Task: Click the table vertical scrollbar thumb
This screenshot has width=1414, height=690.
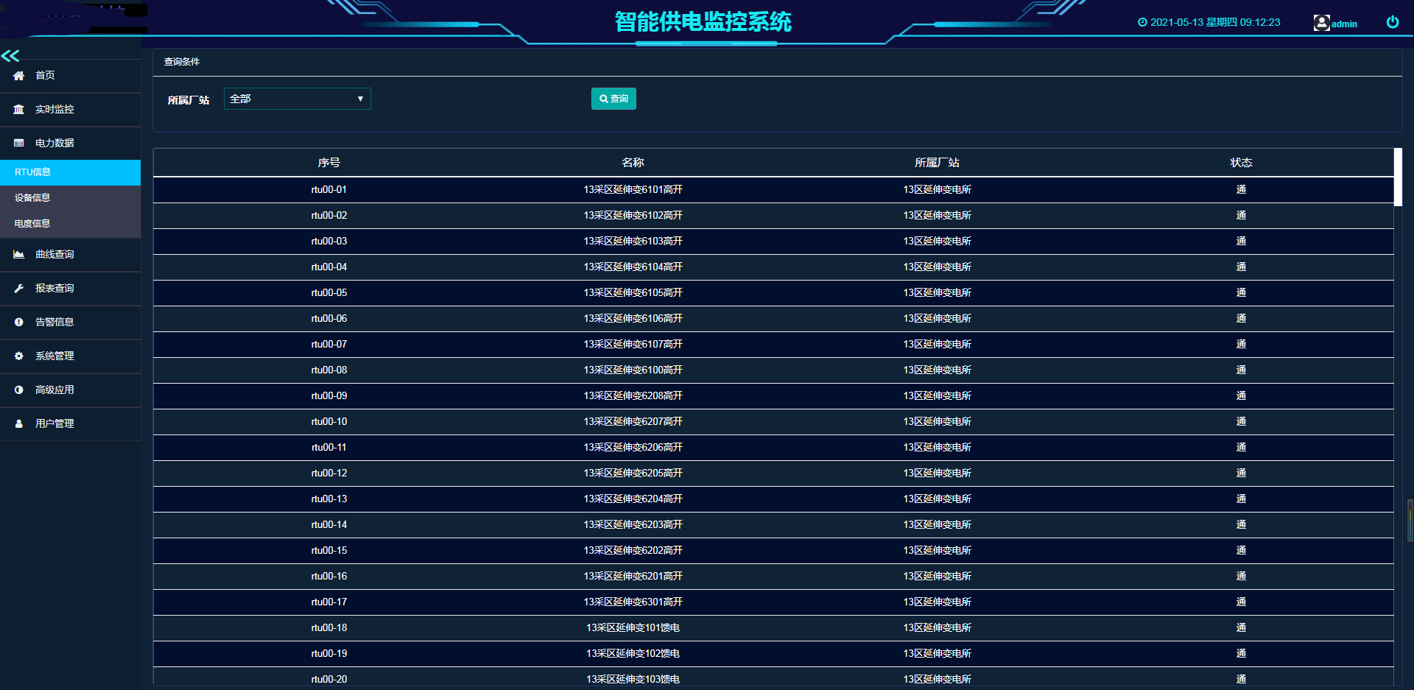Action: click(1398, 175)
